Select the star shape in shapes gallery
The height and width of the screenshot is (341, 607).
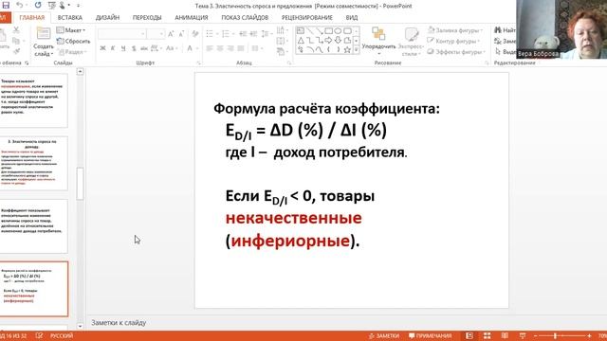pyautogui.click(x=347, y=49)
